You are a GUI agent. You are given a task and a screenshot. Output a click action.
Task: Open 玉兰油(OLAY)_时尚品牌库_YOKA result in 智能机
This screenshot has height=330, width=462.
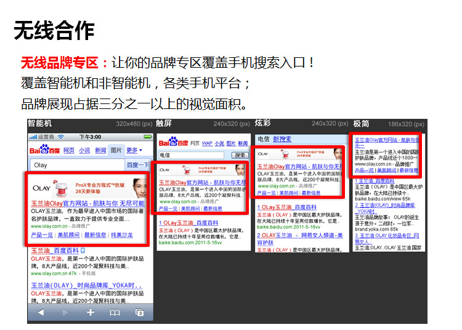coord(86,285)
